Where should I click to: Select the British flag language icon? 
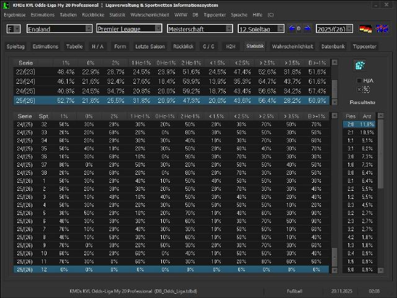click(383, 29)
